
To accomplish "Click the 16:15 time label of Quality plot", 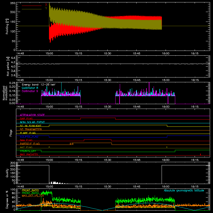I will pos(195,187).
